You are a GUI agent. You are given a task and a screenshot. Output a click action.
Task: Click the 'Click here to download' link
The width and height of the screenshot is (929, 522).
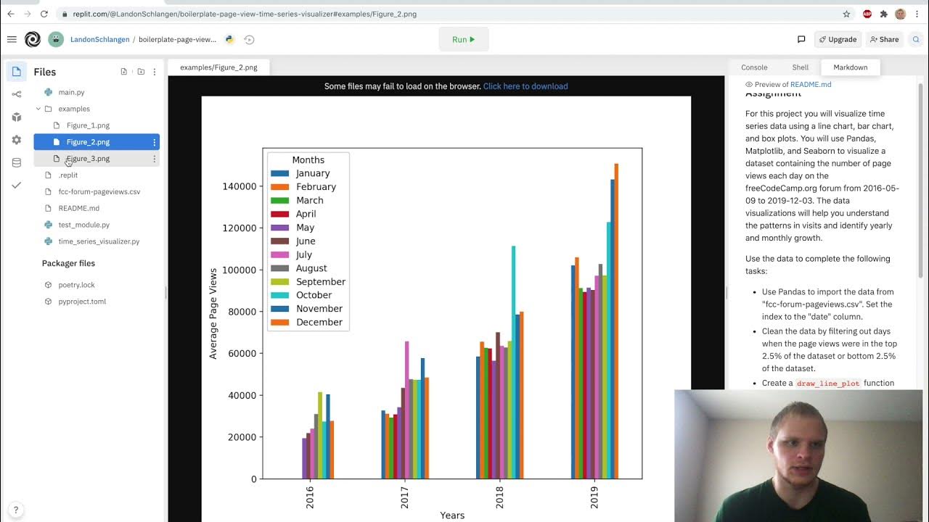point(525,86)
